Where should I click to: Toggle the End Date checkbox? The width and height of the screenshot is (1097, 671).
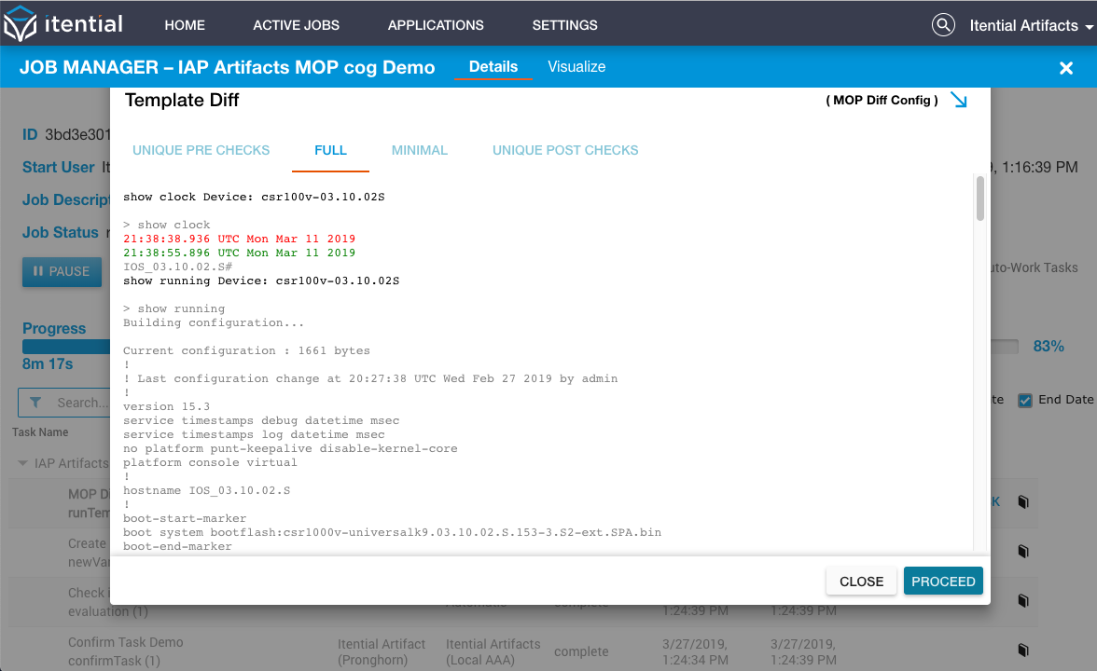1025,401
